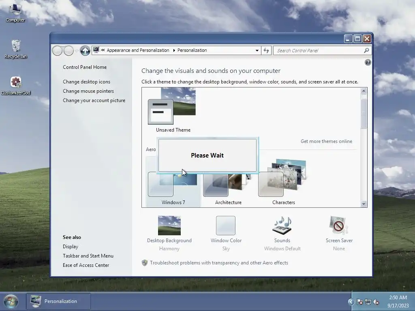Open the address bar history dropdown
Image resolution: width=415 pixels, height=311 pixels.
(257, 51)
